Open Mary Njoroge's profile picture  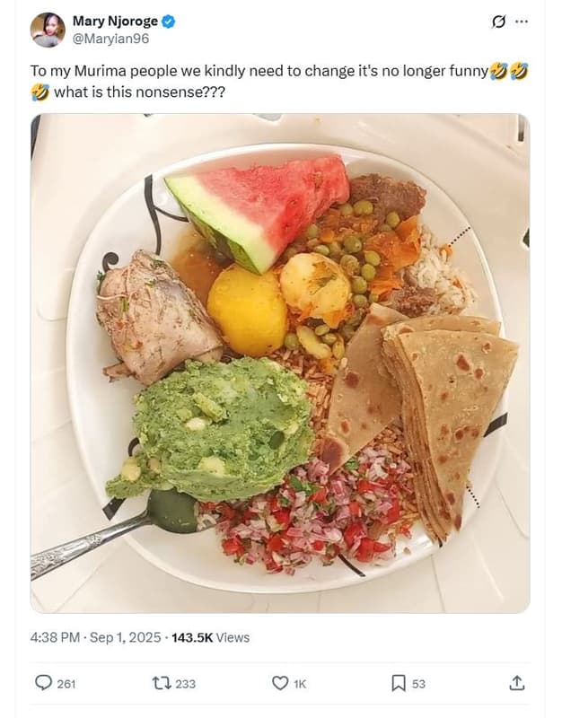point(48,30)
